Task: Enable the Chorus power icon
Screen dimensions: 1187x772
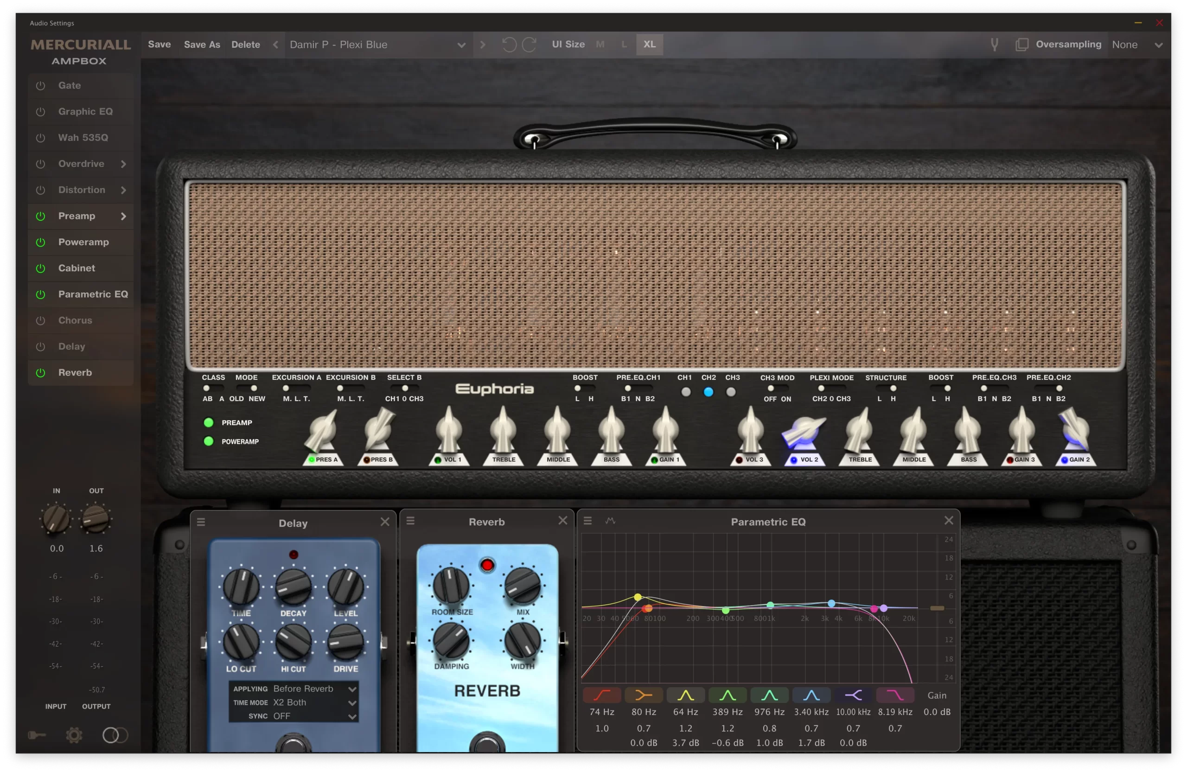Action: click(x=40, y=321)
